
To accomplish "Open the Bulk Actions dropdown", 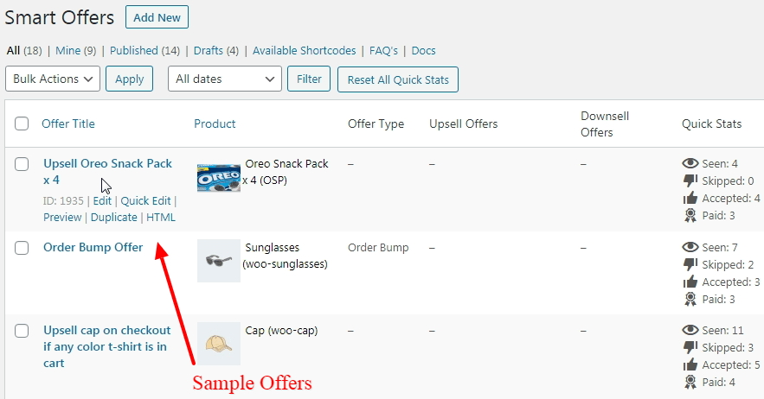I will 53,79.
